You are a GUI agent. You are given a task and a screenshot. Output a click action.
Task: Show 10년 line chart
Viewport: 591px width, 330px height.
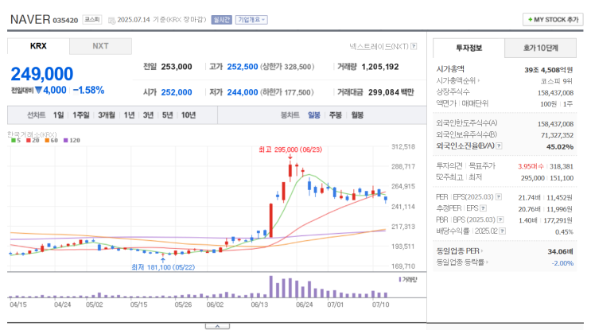tap(189, 115)
